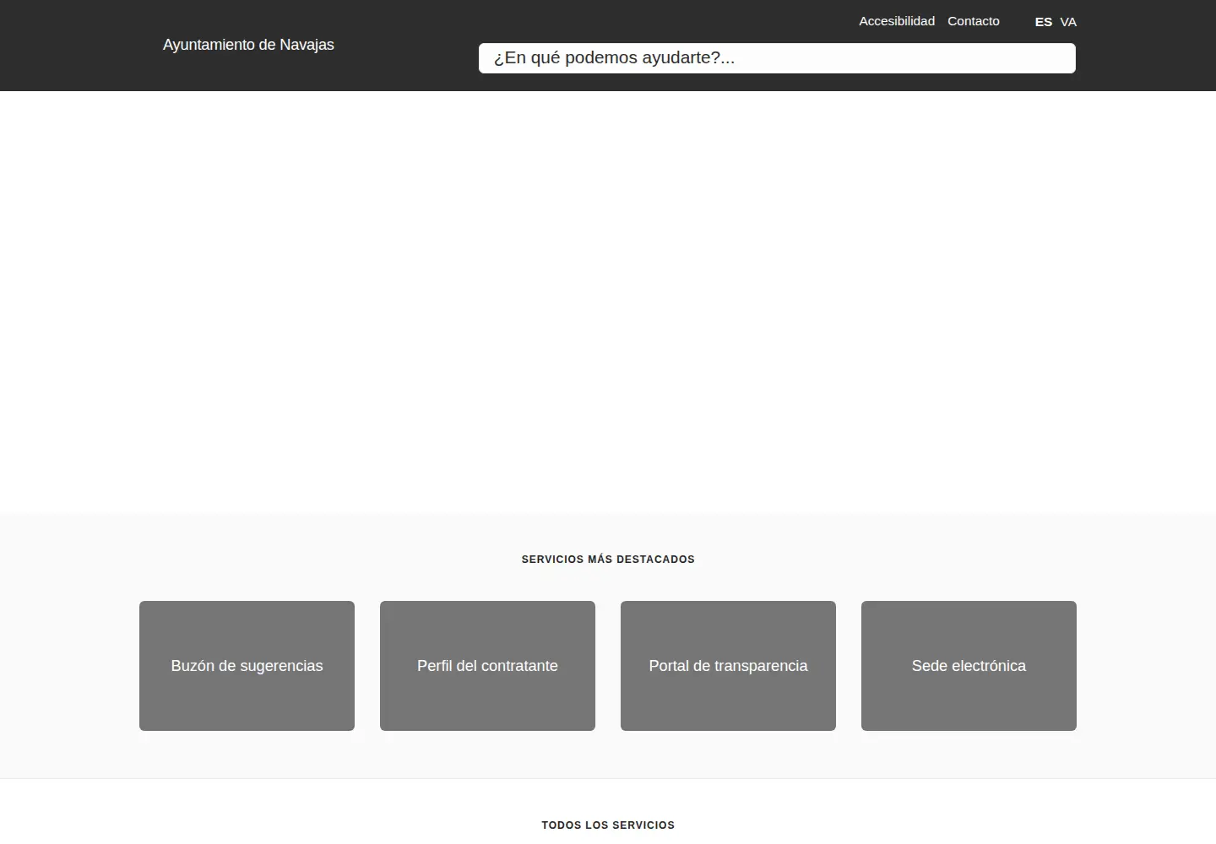Image resolution: width=1216 pixels, height=844 pixels.
Task: Open the Buzón de sugerencias card
Action: point(247,666)
